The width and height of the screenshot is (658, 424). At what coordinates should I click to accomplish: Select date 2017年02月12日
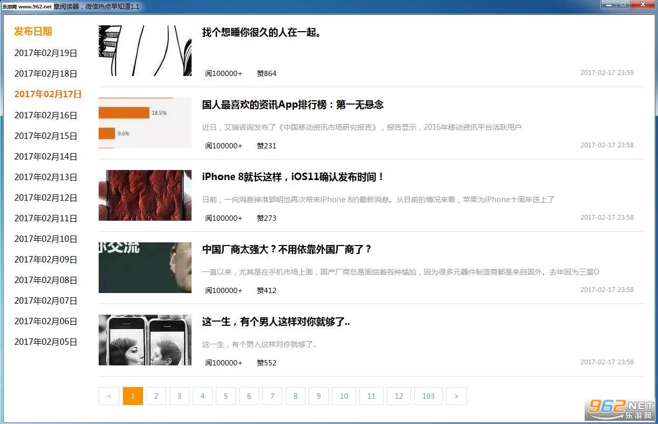tap(46, 197)
